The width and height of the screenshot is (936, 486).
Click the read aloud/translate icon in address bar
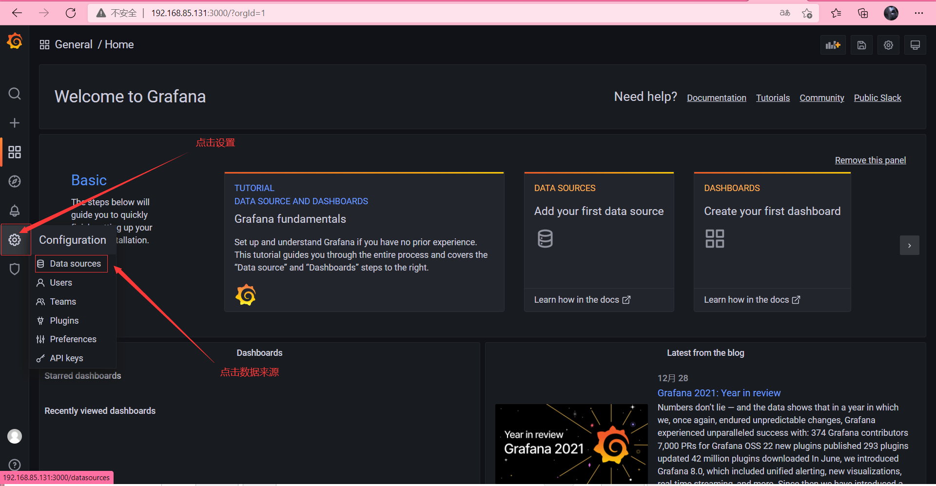pos(785,13)
